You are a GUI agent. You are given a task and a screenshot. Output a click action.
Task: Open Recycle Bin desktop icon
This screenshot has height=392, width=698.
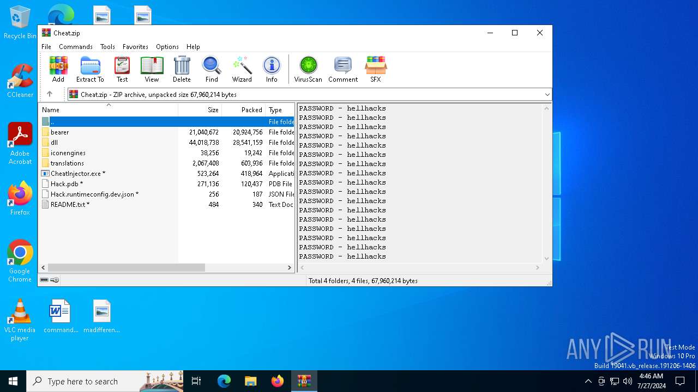click(20, 22)
